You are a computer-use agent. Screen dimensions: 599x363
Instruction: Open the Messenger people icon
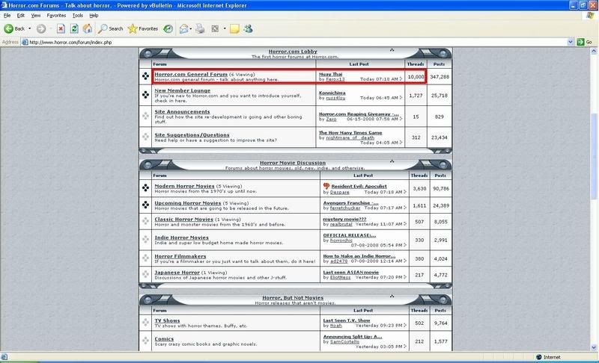(249, 28)
